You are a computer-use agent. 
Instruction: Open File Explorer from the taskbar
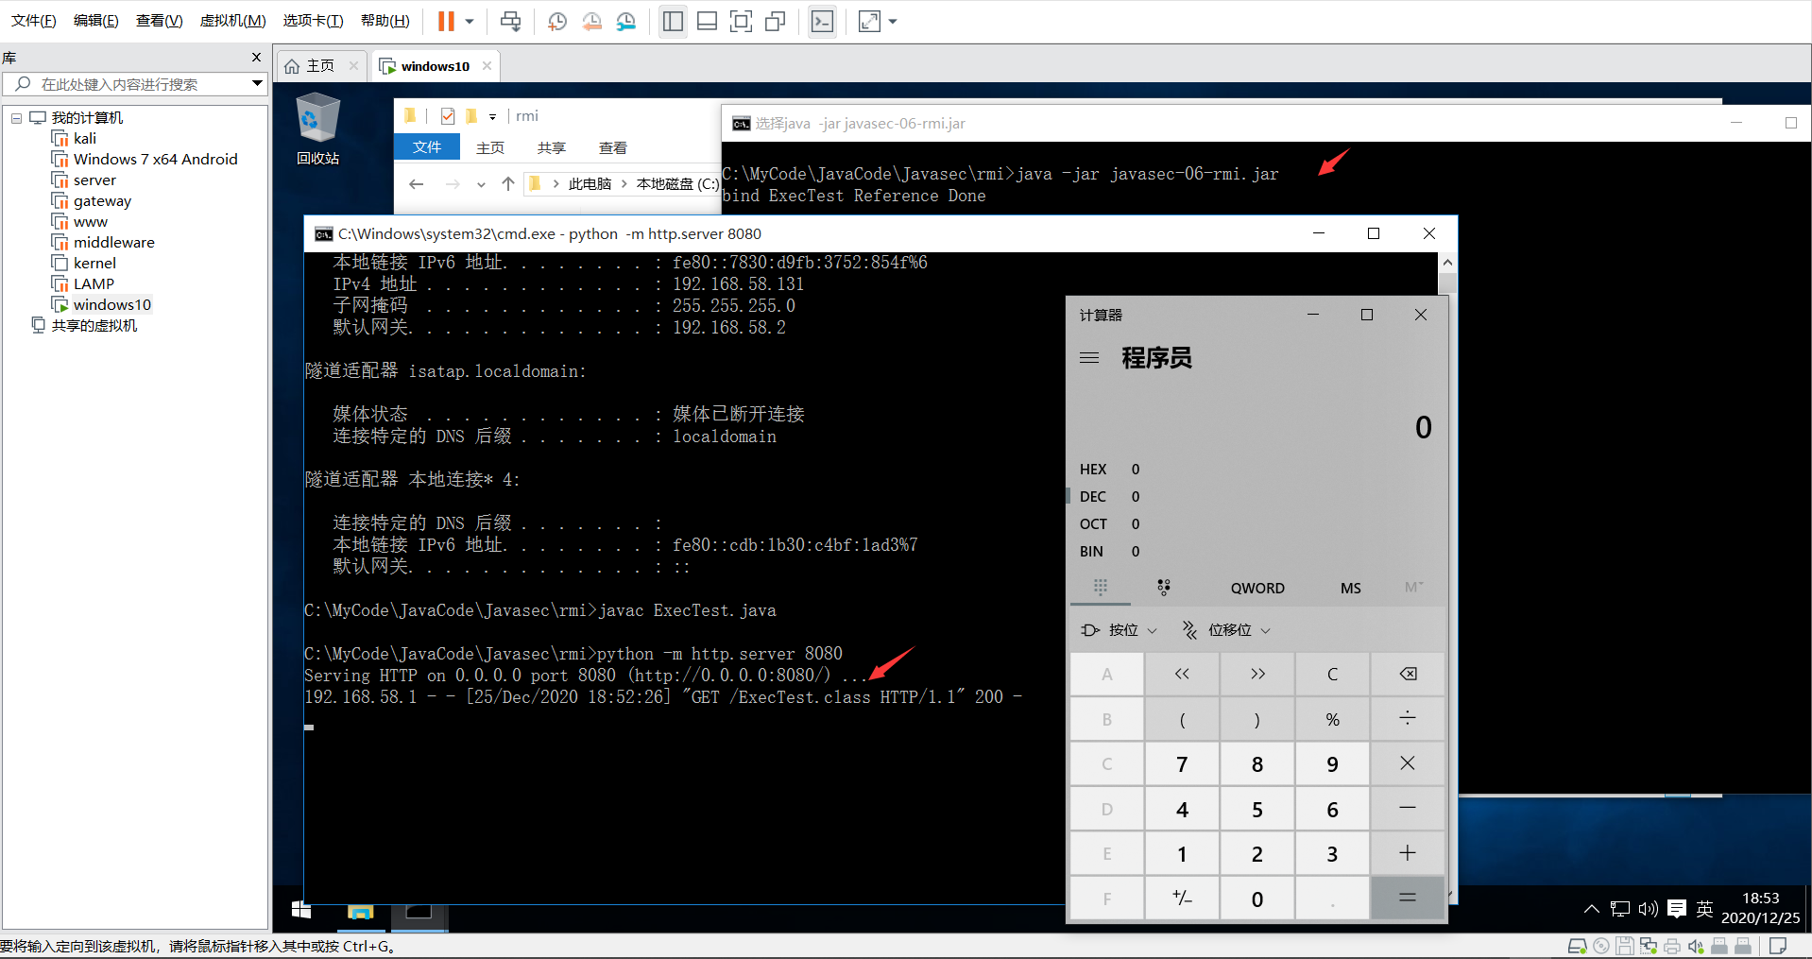click(x=360, y=912)
